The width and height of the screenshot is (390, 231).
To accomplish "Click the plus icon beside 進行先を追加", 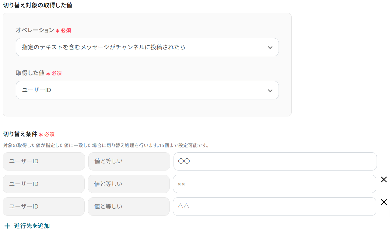I will (7, 226).
